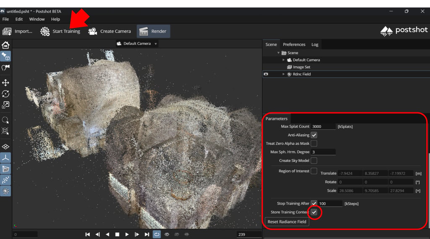Click the end frame field showing 239
Viewport: 430px width, 239px height.
[249, 234]
